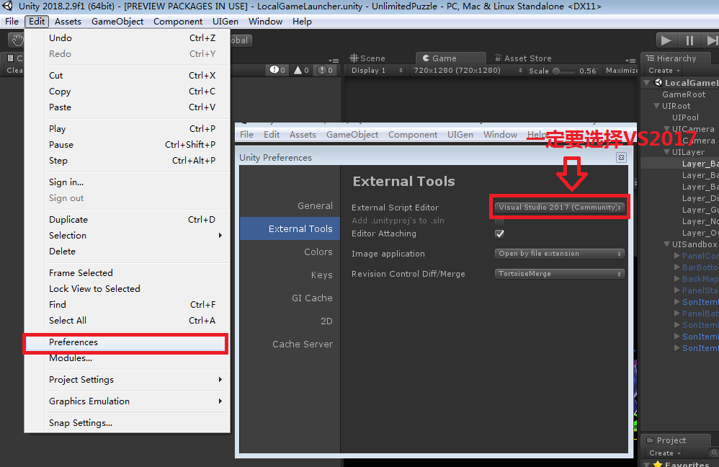This screenshot has width=719, height=467.
Task: Click the Create button in Hierarchy
Action: (x=661, y=71)
